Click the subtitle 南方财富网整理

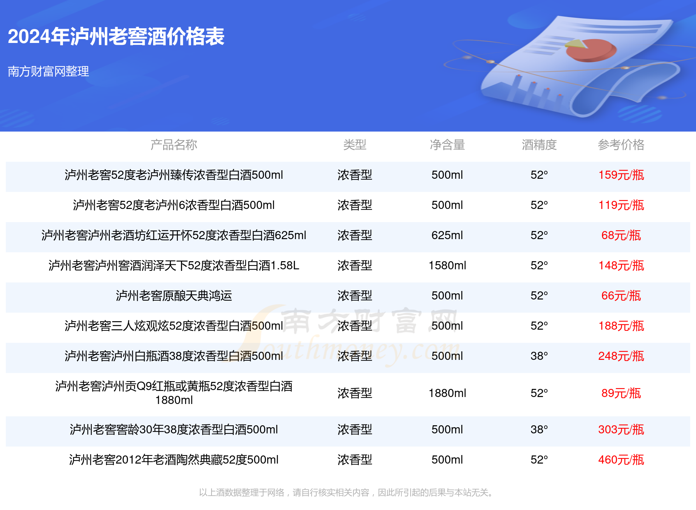[48, 71]
